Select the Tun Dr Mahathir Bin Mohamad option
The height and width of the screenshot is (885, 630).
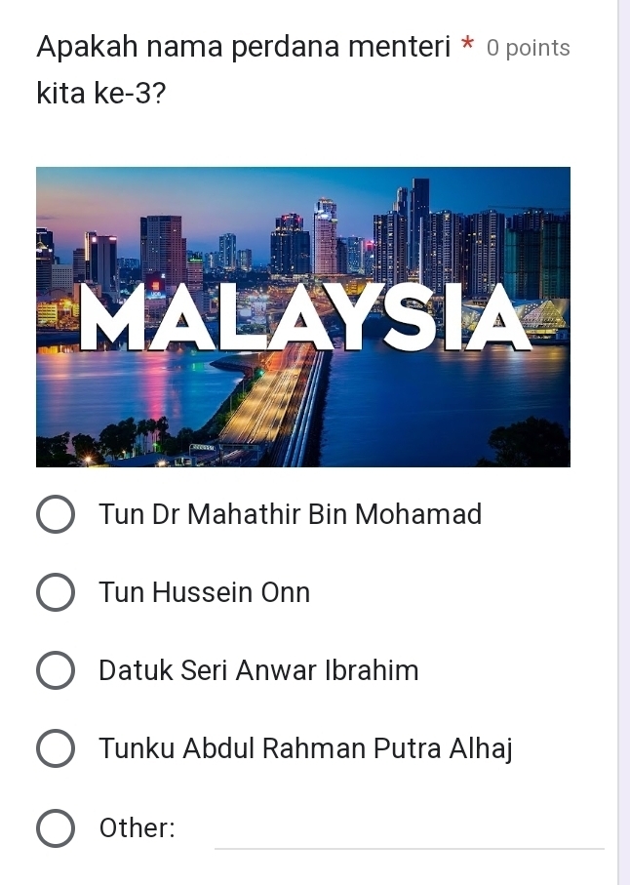pyautogui.click(x=56, y=514)
